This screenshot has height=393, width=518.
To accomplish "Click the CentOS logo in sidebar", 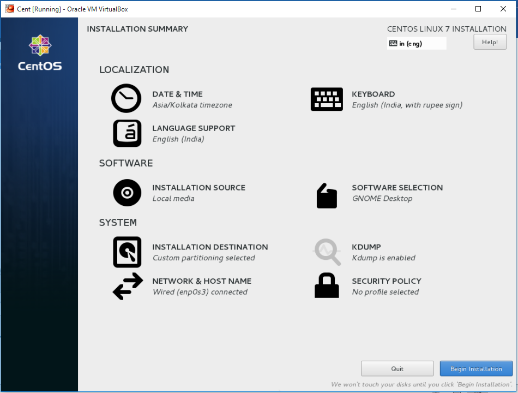I will pyautogui.click(x=40, y=53).
